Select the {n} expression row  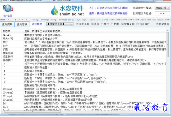[x=84, y=103]
